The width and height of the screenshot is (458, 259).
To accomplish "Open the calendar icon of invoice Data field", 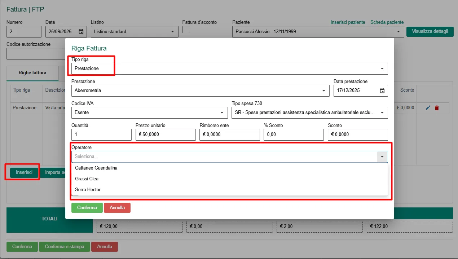I will [x=81, y=32].
